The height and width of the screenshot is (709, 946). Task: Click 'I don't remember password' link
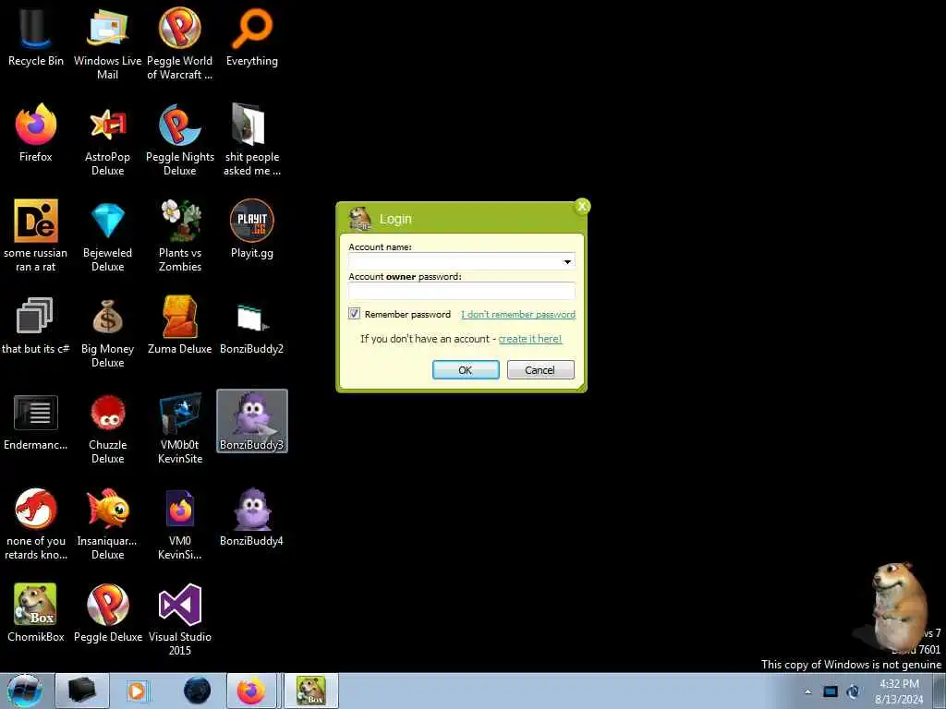coord(518,314)
